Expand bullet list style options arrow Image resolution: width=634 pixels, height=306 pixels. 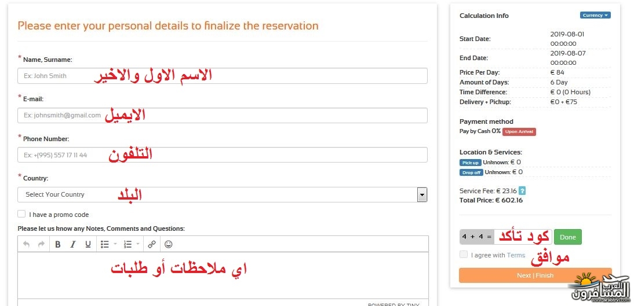115,244
